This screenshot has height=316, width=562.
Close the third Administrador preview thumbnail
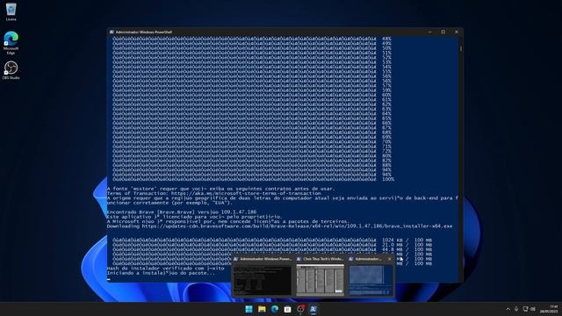390,259
